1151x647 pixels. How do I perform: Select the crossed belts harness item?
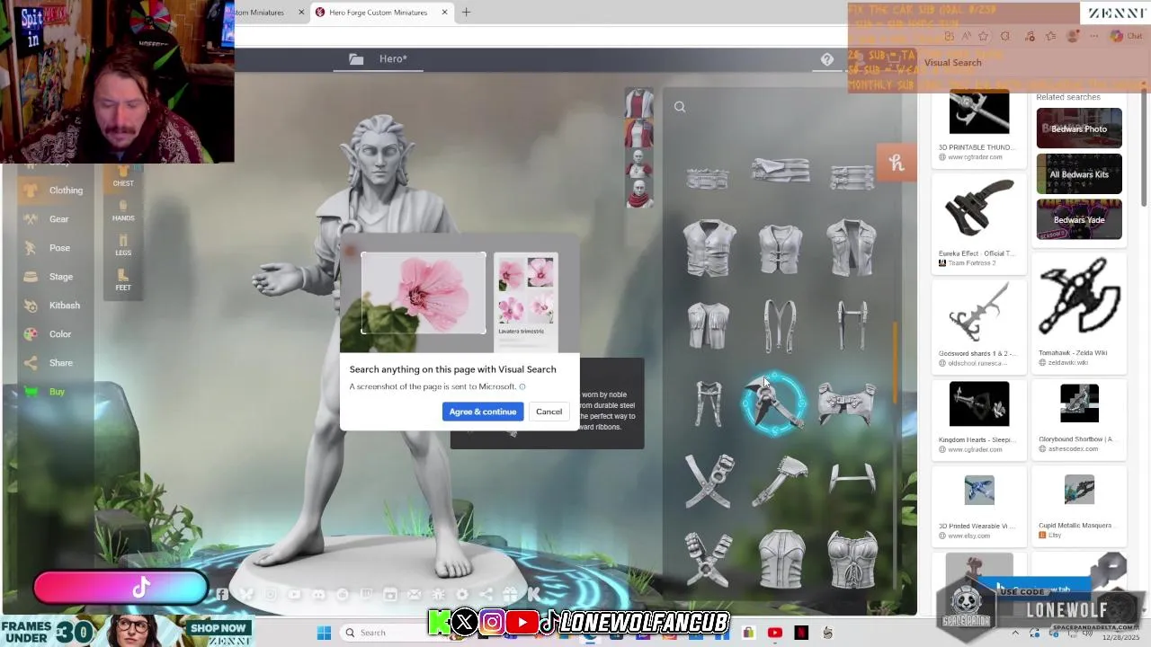709,481
